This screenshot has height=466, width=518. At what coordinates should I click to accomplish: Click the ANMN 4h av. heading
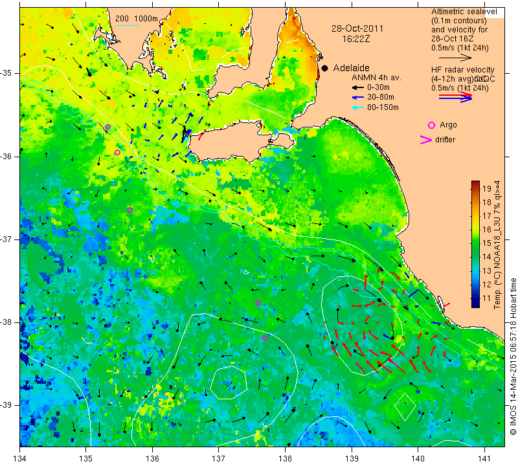376,78
